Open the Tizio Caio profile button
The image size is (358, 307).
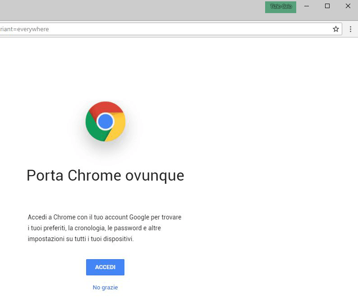pyautogui.click(x=280, y=7)
